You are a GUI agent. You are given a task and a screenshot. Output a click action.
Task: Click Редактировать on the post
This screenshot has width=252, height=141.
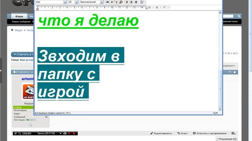pos(161,133)
